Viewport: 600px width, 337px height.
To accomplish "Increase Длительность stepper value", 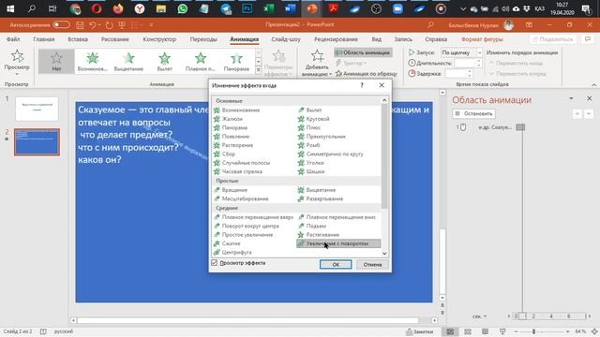I will [x=479, y=61].
